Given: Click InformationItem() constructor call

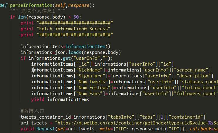Looking at the screenshot, I should click(x=88, y=46).
